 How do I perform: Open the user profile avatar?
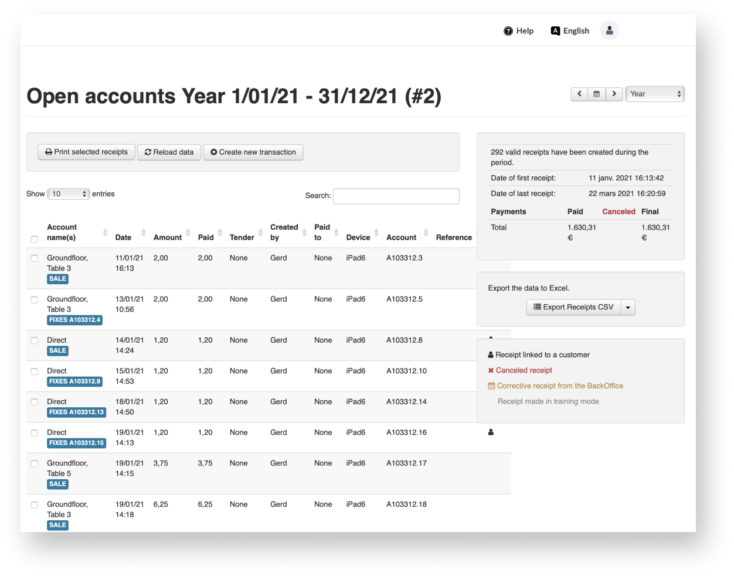[609, 30]
